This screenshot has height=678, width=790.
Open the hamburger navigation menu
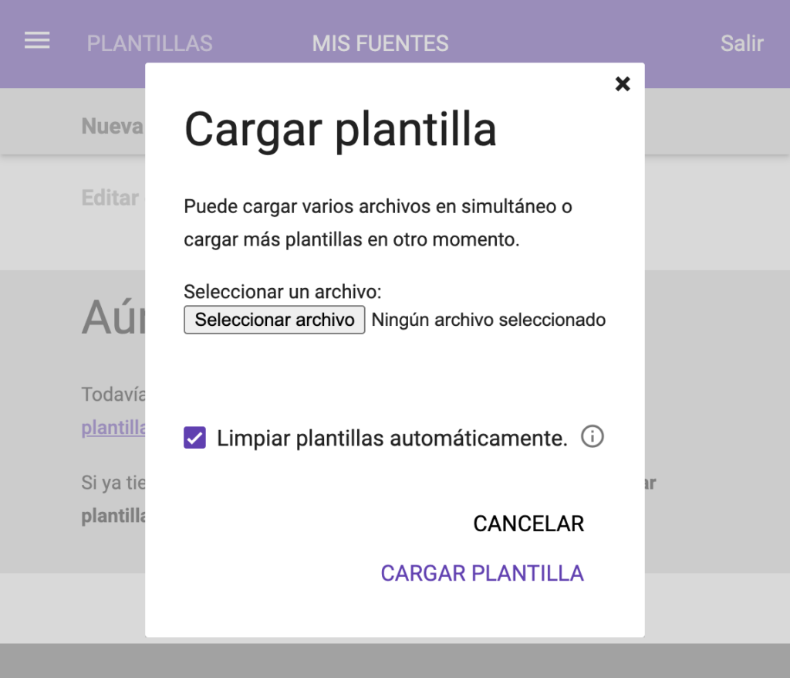tap(37, 41)
